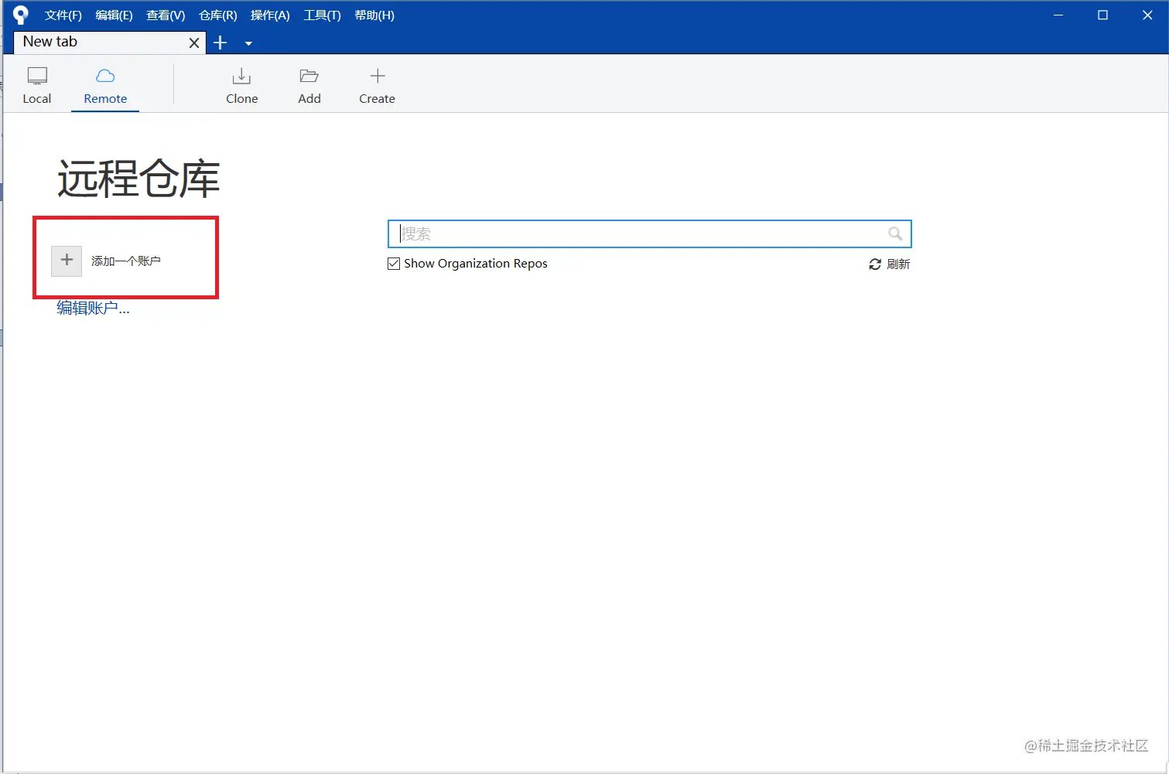
Task: Open the 工具(T) menu
Action: point(322,15)
